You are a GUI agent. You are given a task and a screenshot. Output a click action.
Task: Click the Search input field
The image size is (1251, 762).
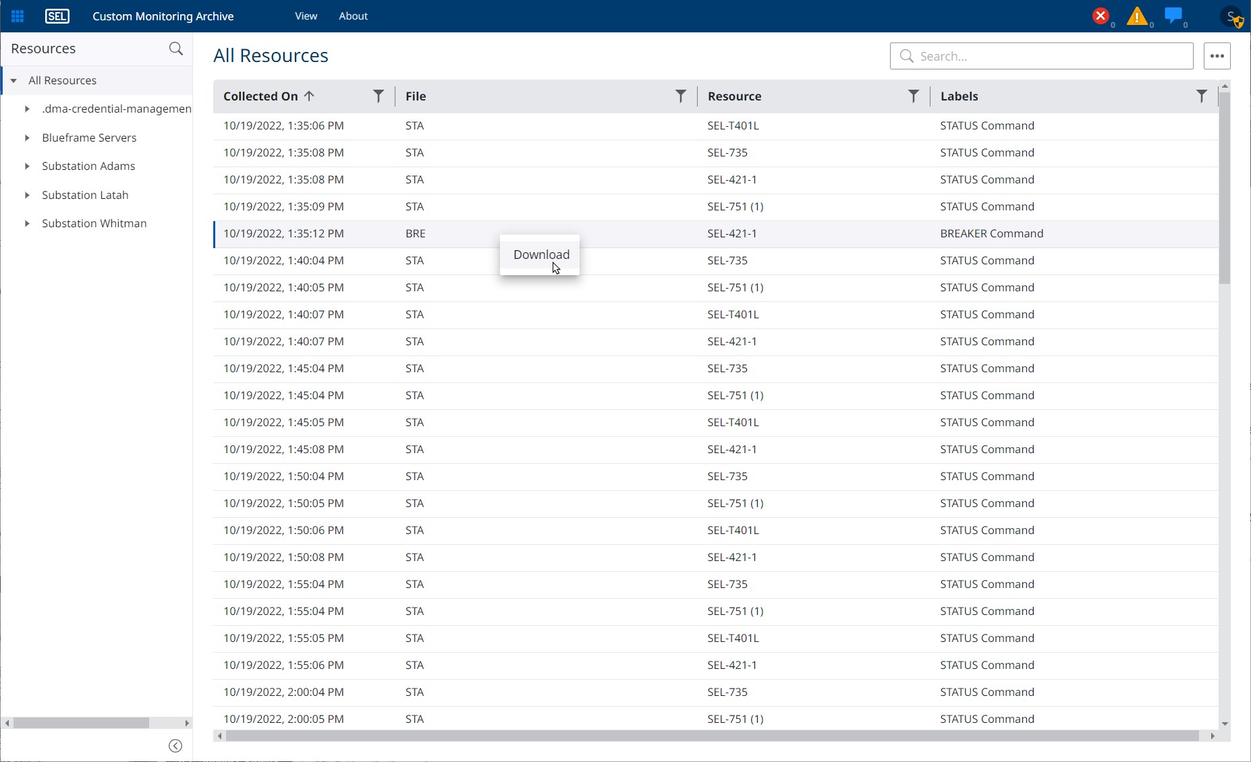(1042, 56)
